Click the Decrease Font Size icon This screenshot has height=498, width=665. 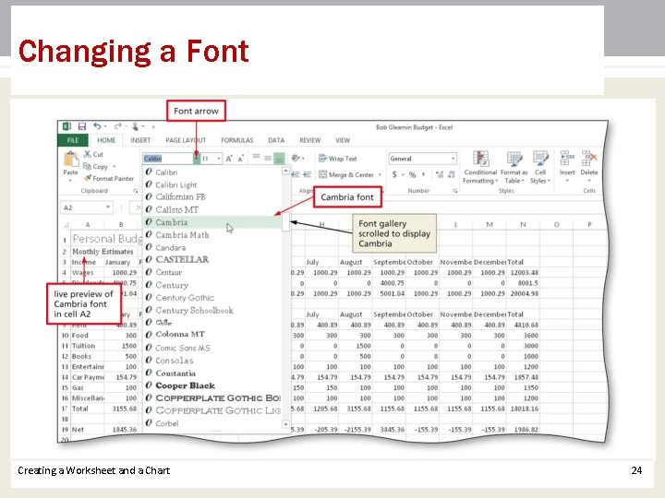tap(240, 159)
